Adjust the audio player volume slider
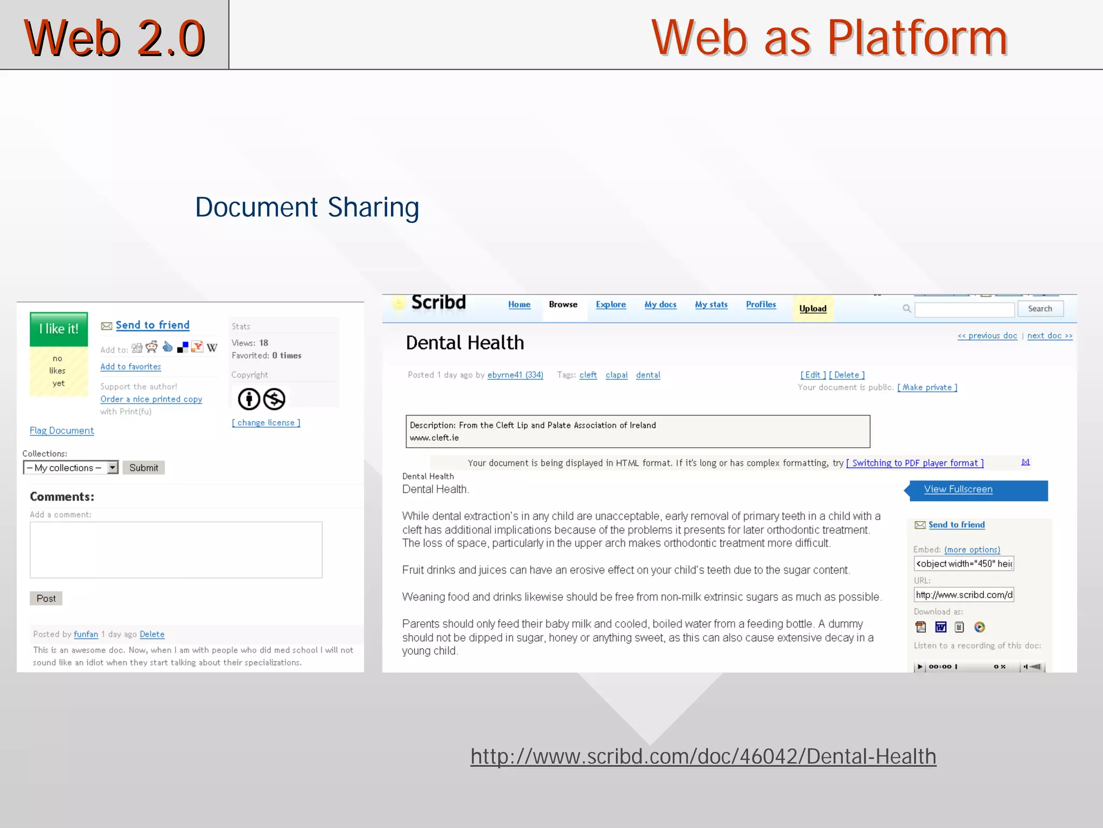 coord(1034,667)
